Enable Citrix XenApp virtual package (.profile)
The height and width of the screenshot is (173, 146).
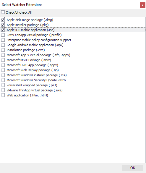click(x=3, y=35)
